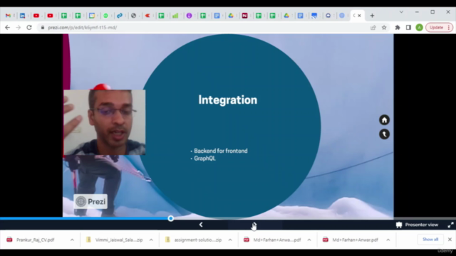Click the GraphQL bullet text
Viewport: 456px width, 256px height.
204,158
